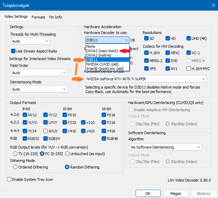The width and height of the screenshot is (218, 198).
Task: Switch to the Formats tab
Action: coord(38,17)
